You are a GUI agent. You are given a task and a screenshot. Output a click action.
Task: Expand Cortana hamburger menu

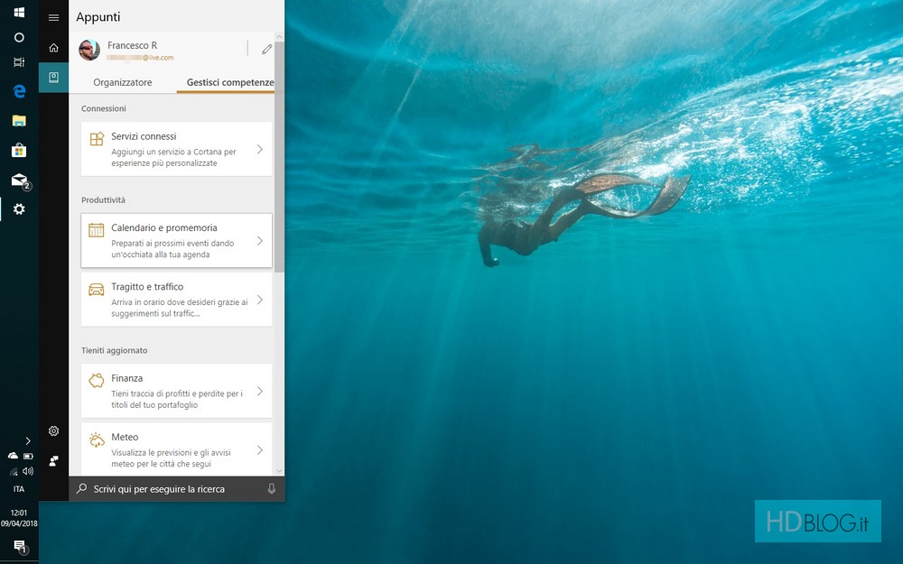pos(53,18)
